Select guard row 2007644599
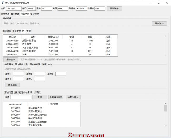This screenshot has width=171, height=138. pyautogui.click(x=61, y=40)
